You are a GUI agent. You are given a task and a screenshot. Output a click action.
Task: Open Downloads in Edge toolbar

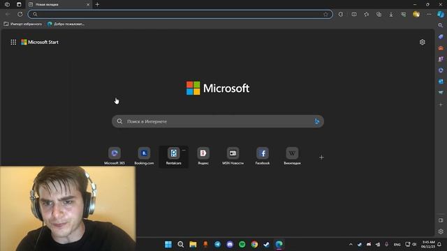[x=391, y=14]
